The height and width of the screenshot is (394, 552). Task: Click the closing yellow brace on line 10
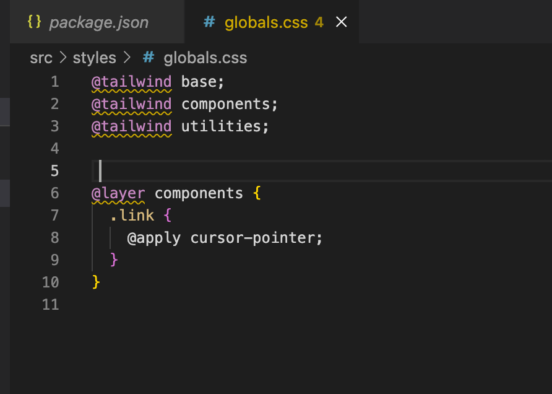tap(96, 282)
